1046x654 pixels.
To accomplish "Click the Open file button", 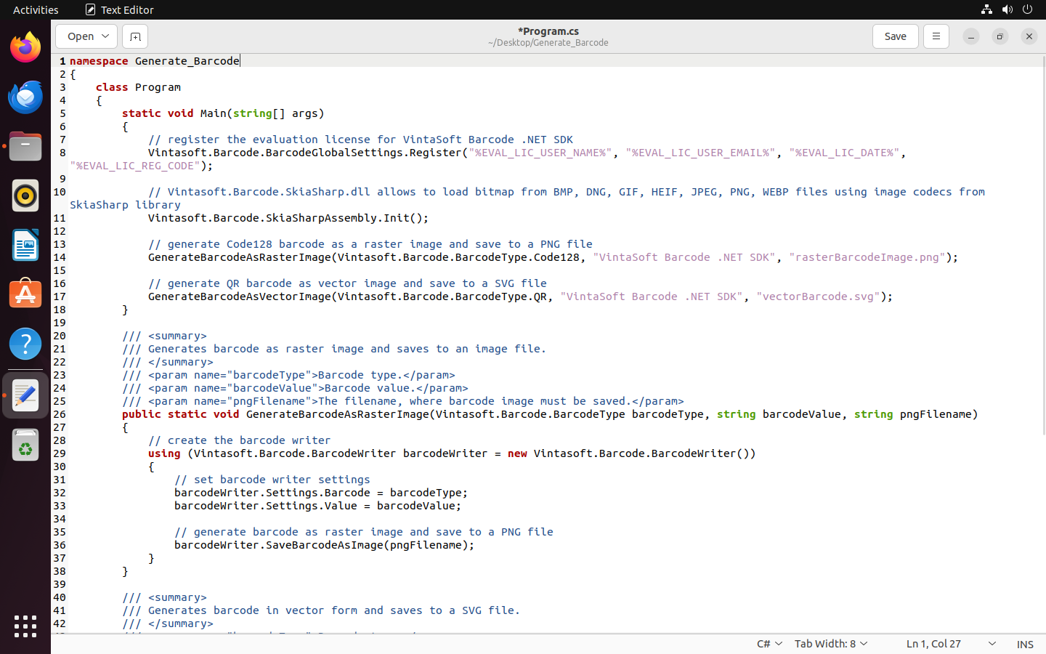I will coord(80,36).
